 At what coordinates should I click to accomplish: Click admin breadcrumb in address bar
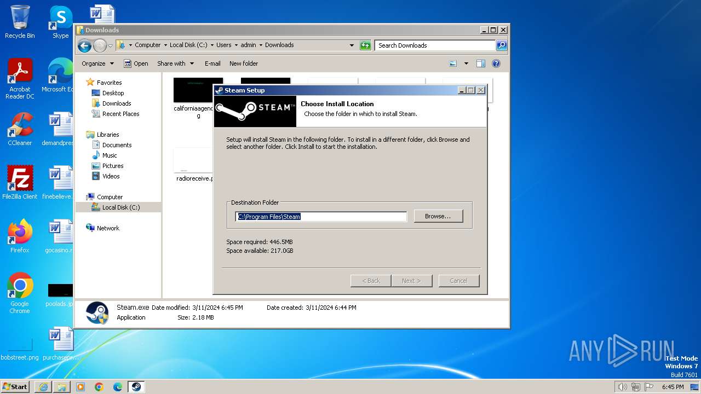pos(248,45)
